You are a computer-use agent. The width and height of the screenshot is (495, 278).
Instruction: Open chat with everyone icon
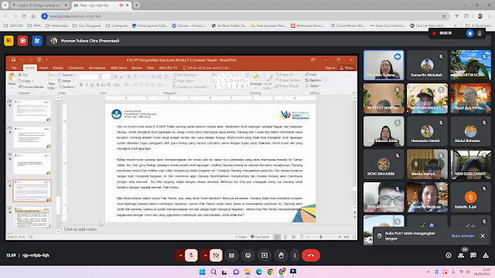point(473,256)
